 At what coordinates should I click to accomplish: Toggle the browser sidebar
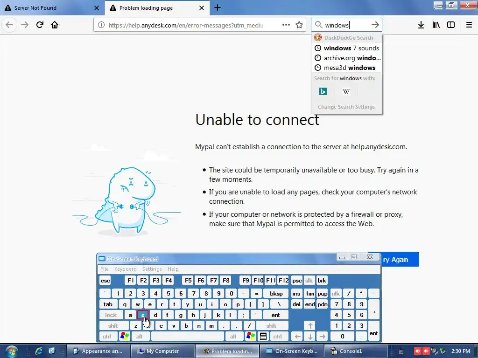pos(451,25)
